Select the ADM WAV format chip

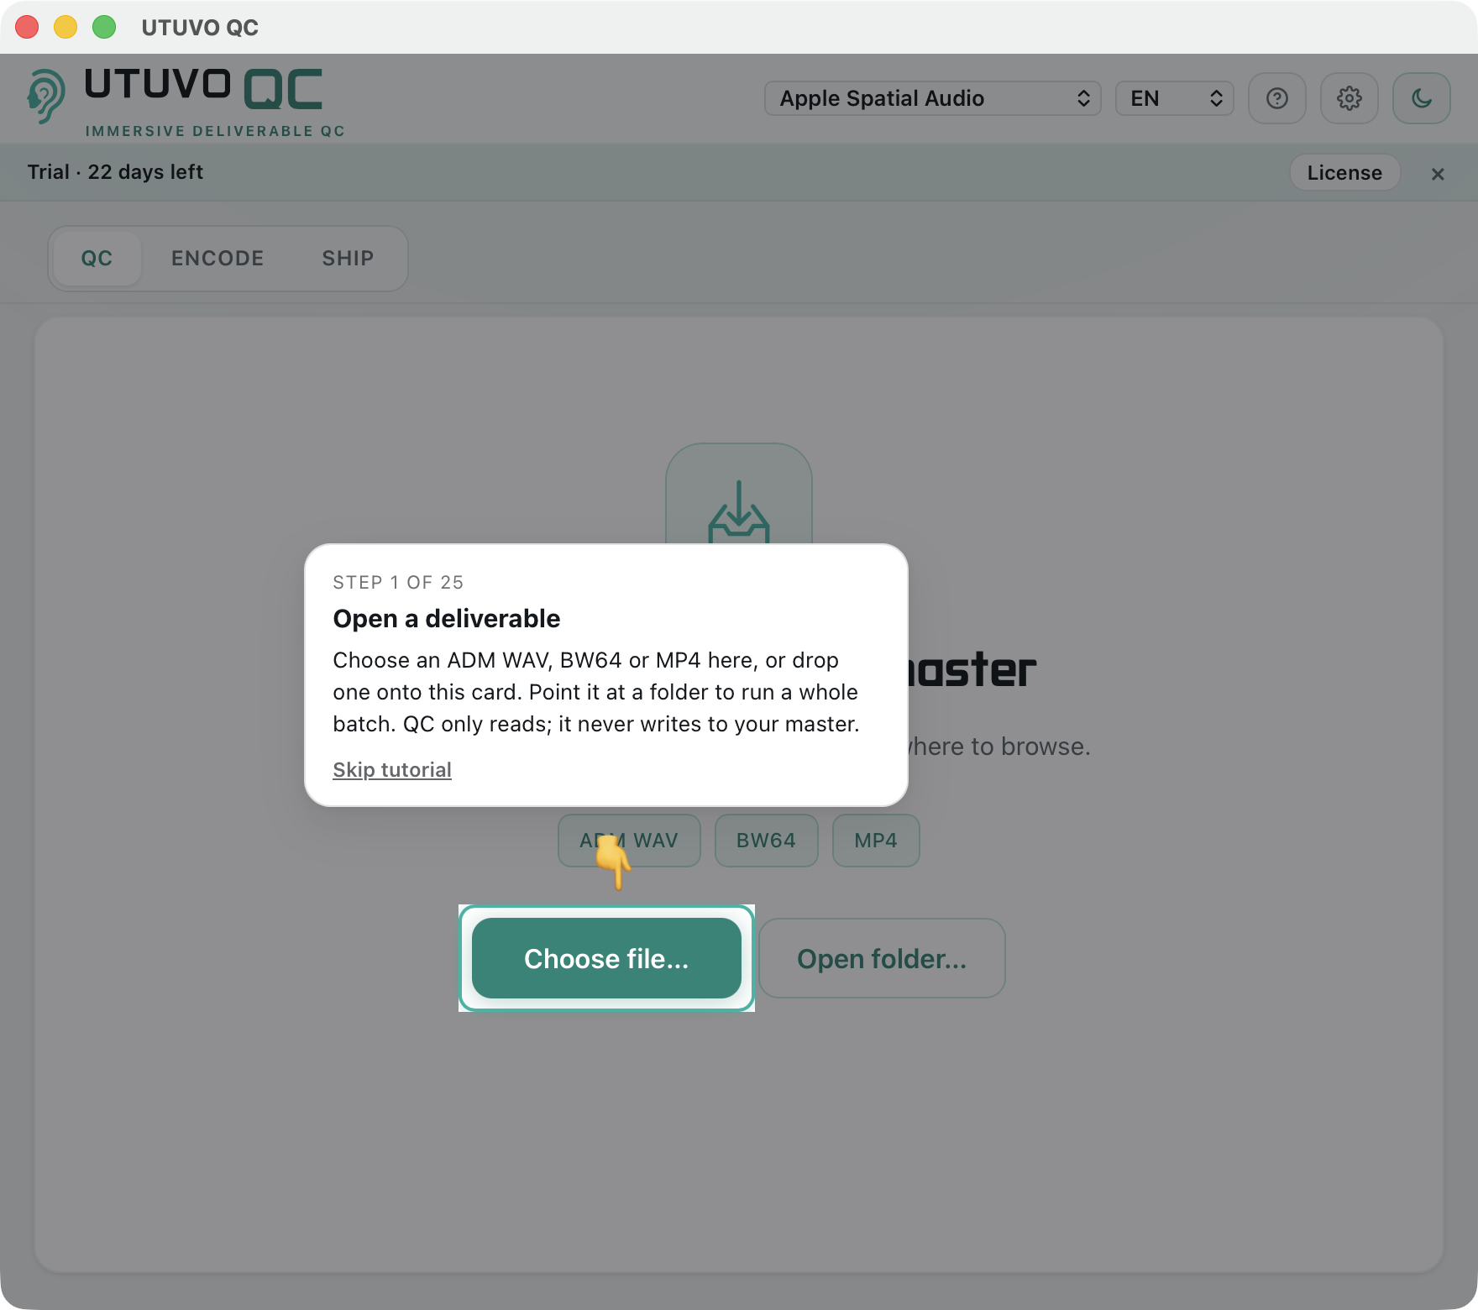pyautogui.click(x=629, y=841)
